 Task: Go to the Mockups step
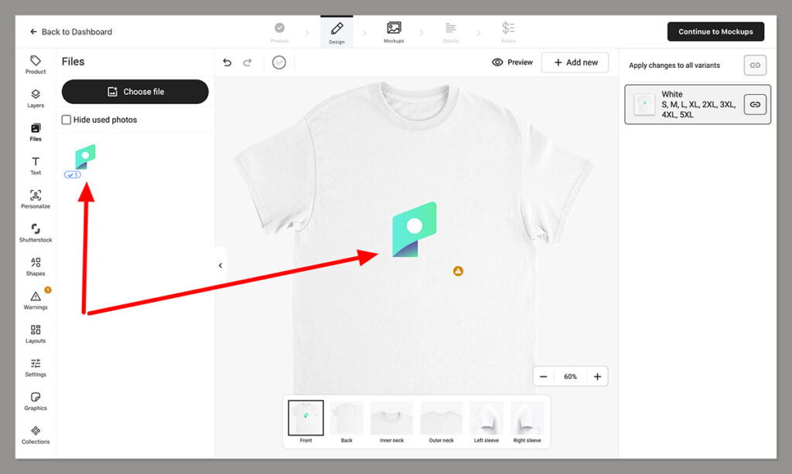394,32
